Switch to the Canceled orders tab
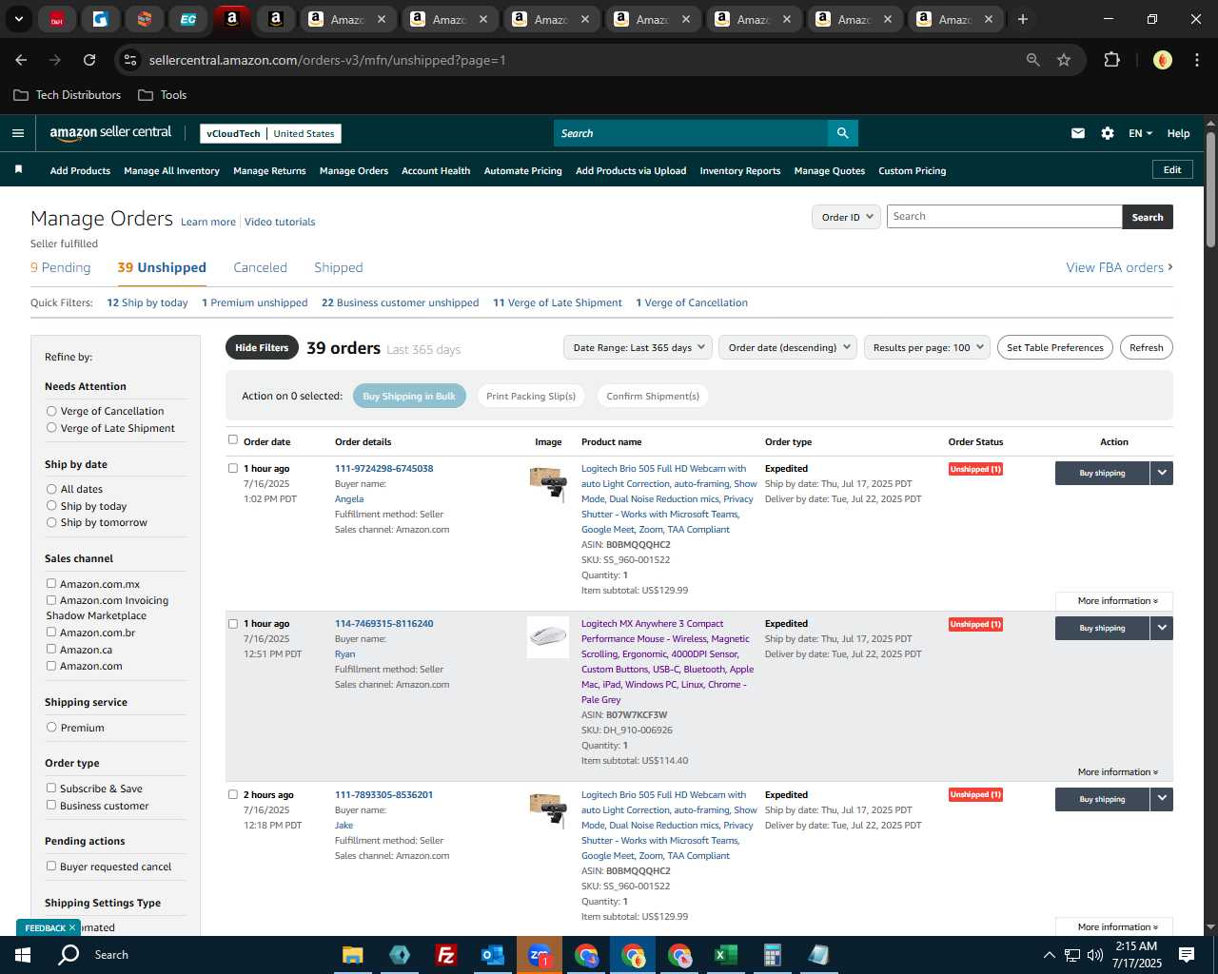 tap(260, 267)
